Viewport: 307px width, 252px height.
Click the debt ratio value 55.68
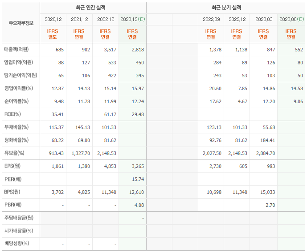click(x=269, y=127)
